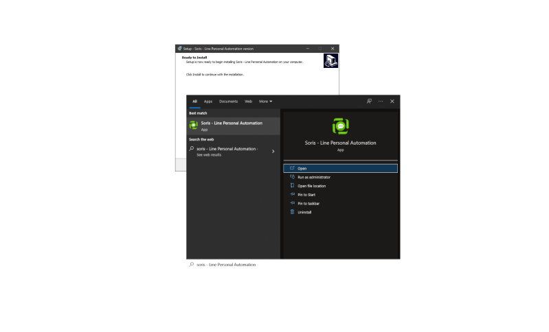Click 'Ready to Install' heading in Setup
The image size is (549, 332).
[x=194, y=58]
